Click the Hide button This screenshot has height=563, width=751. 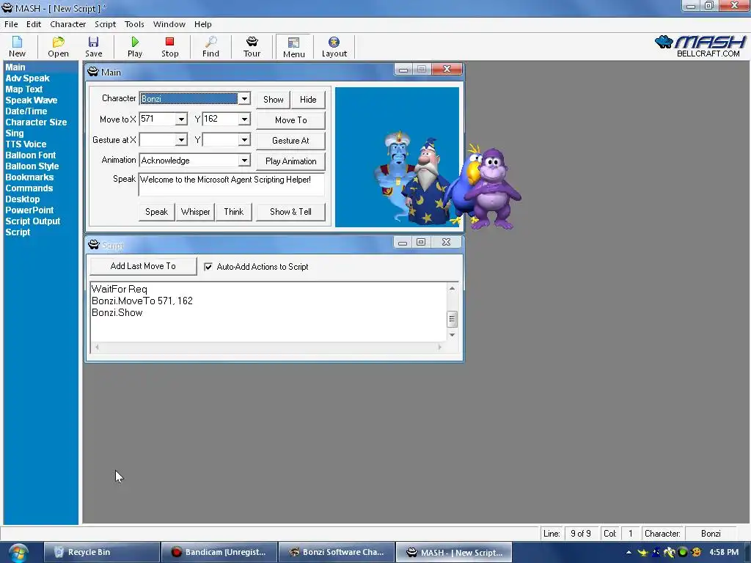pos(308,100)
